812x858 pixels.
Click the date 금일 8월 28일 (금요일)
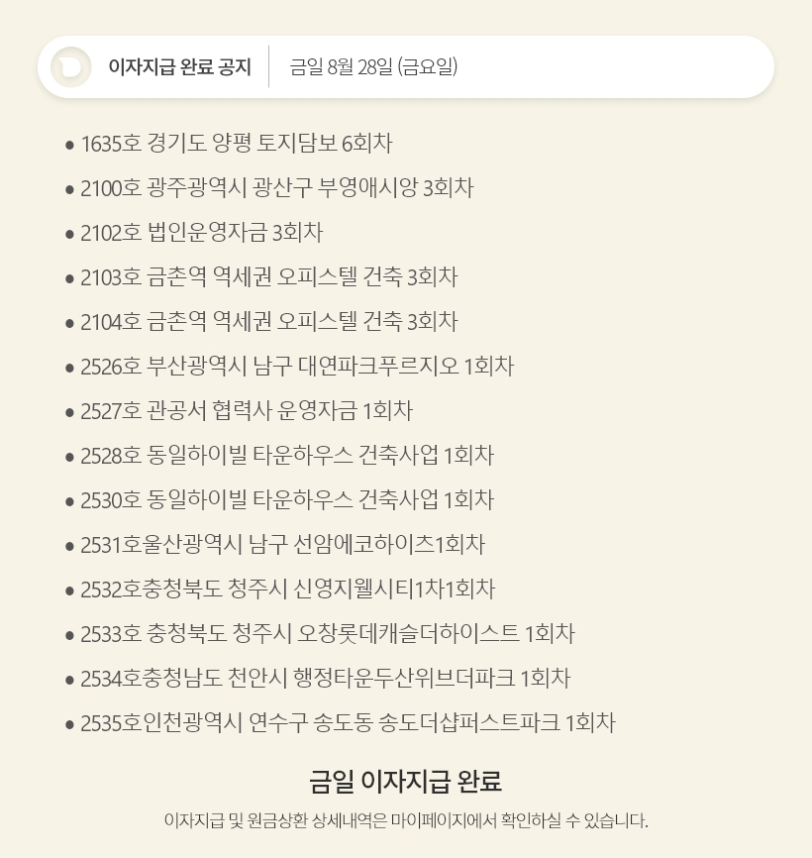(x=373, y=67)
